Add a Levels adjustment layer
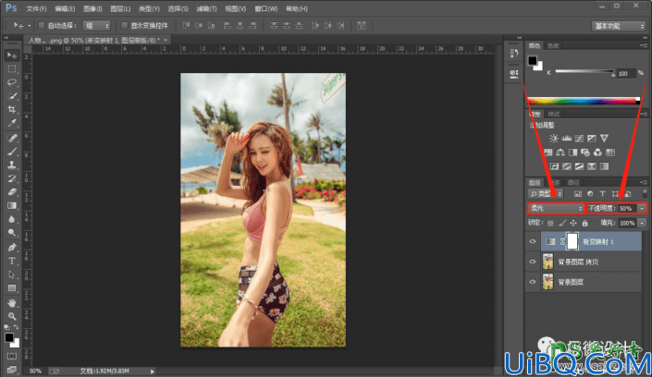Image resolution: width=652 pixels, height=377 pixels. 566,139
